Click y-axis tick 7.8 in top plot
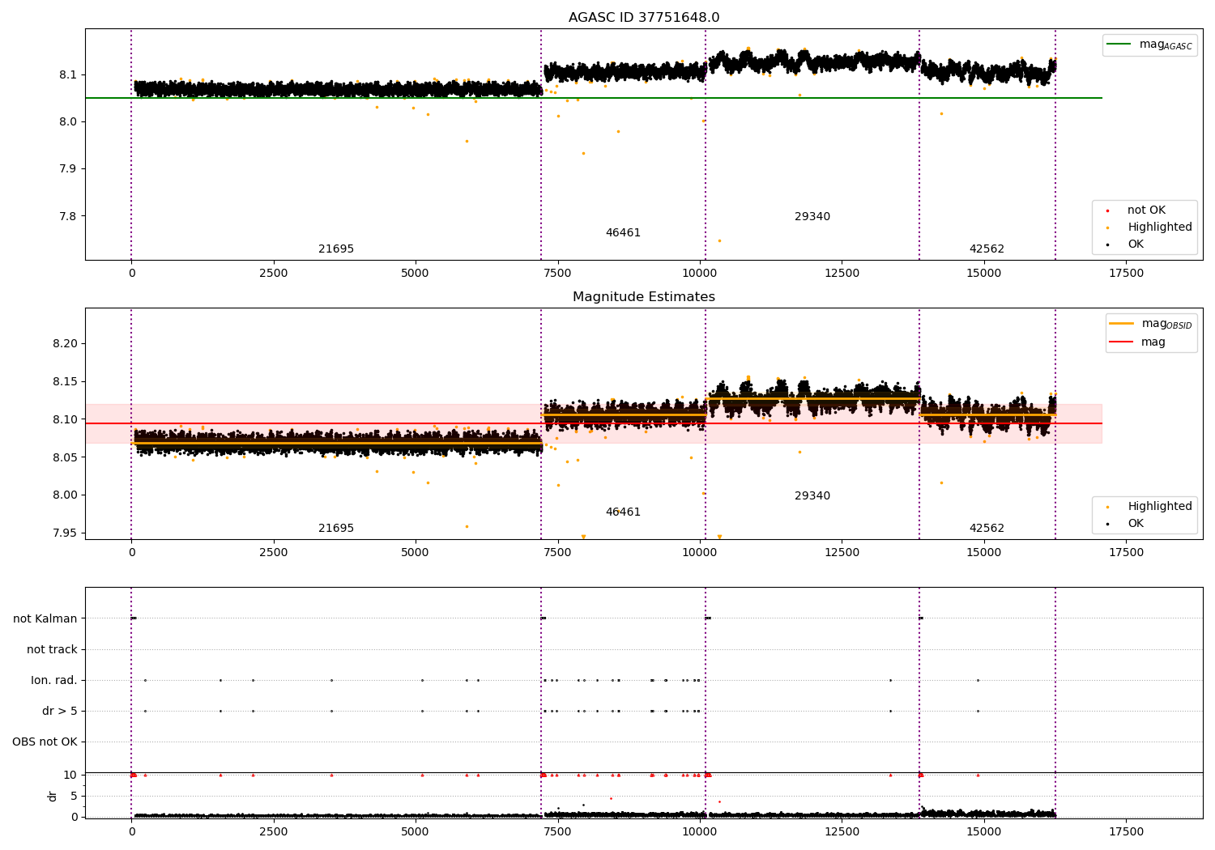Image resolution: width=1215 pixels, height=850 pixels. coord(66,216)
